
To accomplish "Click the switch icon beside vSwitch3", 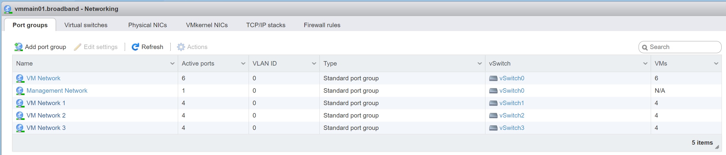I will pyautogui.click(x=493, y=128).
